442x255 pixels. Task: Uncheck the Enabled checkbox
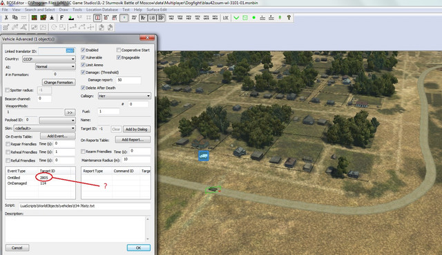tap(83, 50)
